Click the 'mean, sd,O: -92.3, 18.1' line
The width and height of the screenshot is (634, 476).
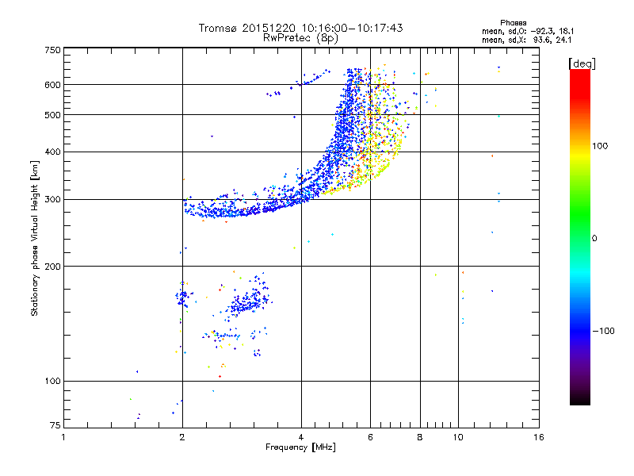coord(528,31)
